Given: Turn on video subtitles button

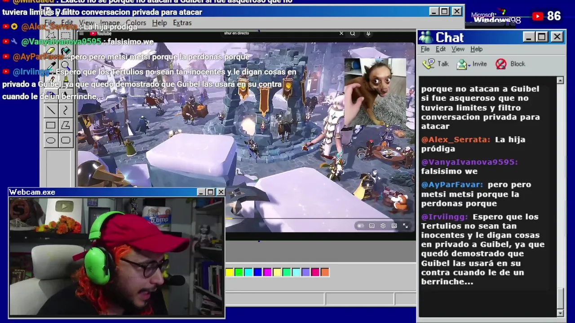Looking at the screenshot, I should coord(372,226).
